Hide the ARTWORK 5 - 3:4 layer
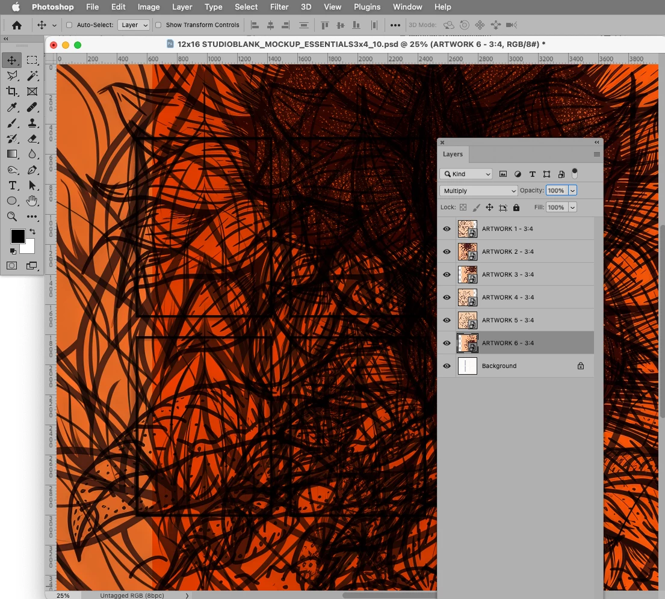The width and height of the screenshot is (665, 599). click(447, 321)
